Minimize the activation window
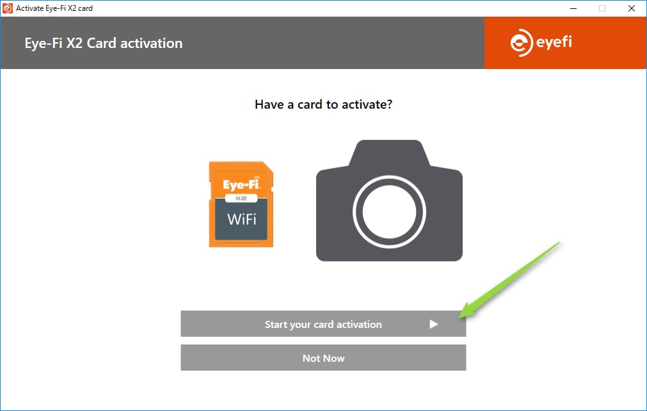647x411 pixels. point(573,8)
